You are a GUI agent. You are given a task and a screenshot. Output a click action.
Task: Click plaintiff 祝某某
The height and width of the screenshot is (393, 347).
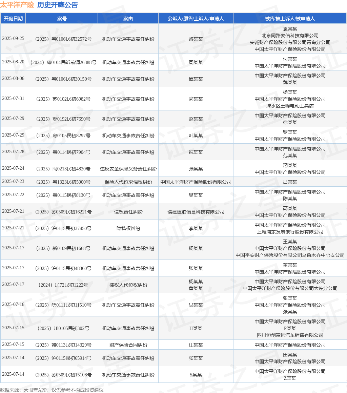coord(196,152)
